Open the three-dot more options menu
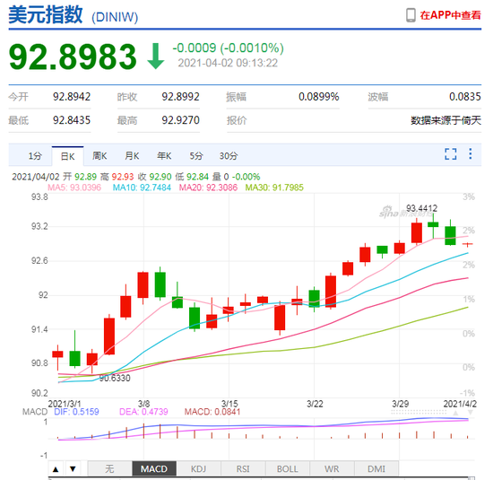493x480 pixels. click(471, 153)
